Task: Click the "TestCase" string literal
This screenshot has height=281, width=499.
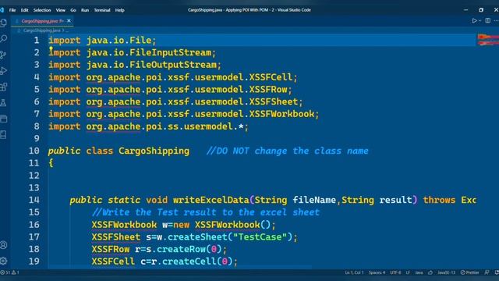Action: point(260,237)
